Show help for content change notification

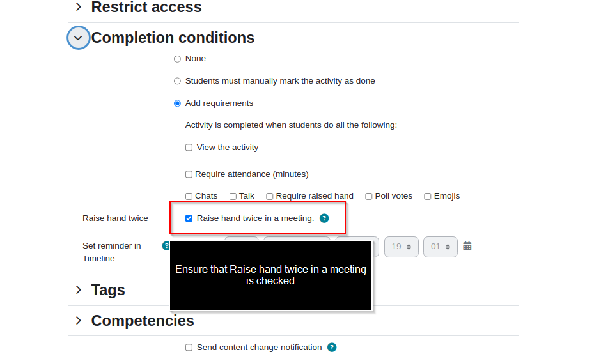pyautogui.click(x=332, y=347)
